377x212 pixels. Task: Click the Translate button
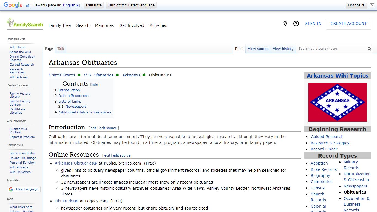[x=94, y=5]
